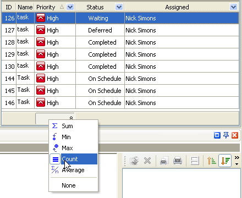Click the Assigned column header
The height and width of the screenshot is (198, 242).
coord(177,7)
